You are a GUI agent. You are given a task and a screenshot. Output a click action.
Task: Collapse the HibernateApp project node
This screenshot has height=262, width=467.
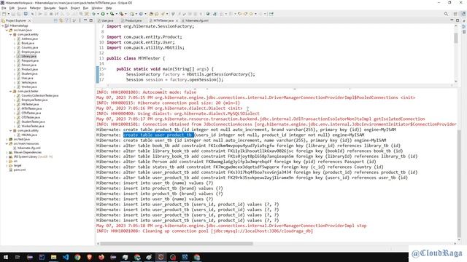pos(3,26)
